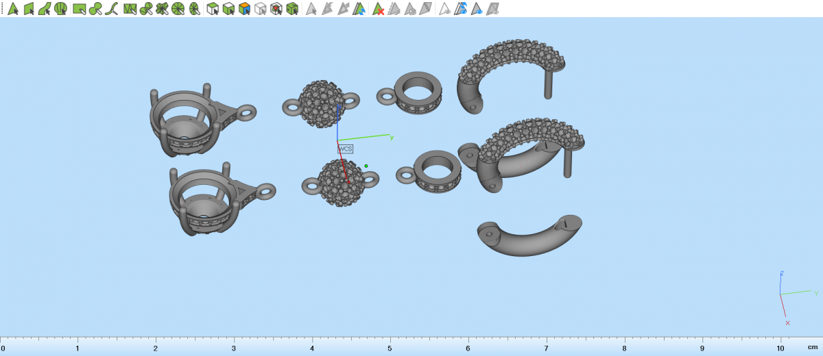Click the green triangle with blue arrows
Image resolution: width=823 pixels, height=356 pixels.
361,9
